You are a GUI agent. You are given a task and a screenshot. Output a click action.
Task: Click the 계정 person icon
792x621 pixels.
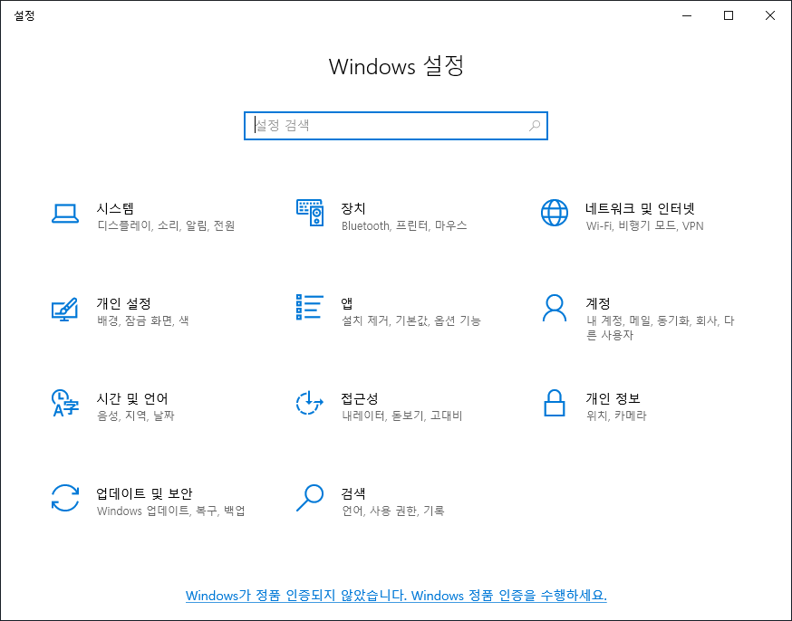tap(554, 308)
